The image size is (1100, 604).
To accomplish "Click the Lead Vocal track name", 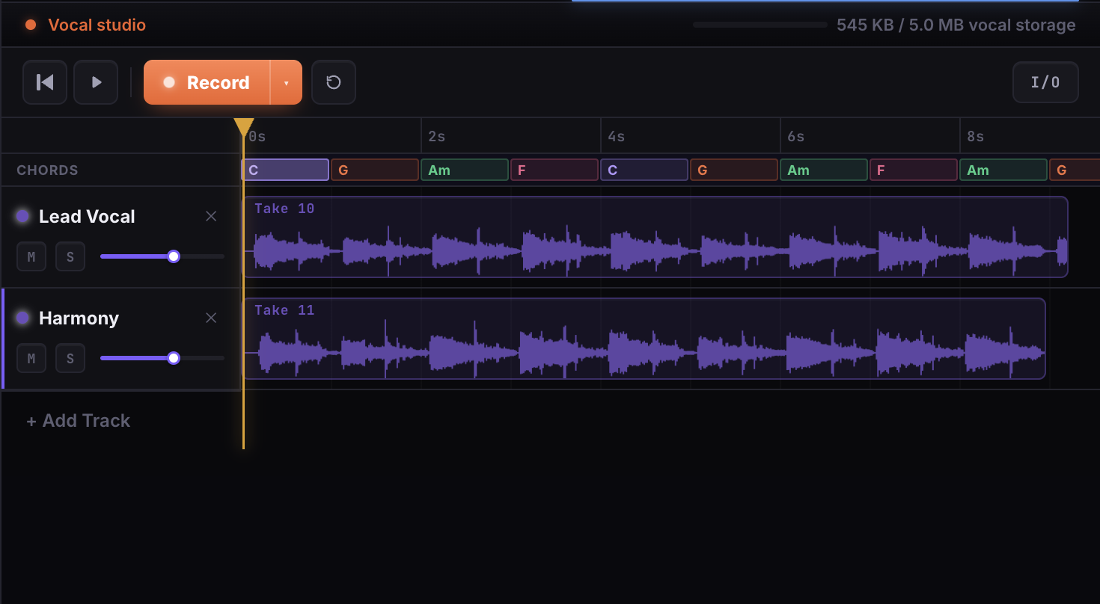I will pyautogui.click(x=87, y=216).
